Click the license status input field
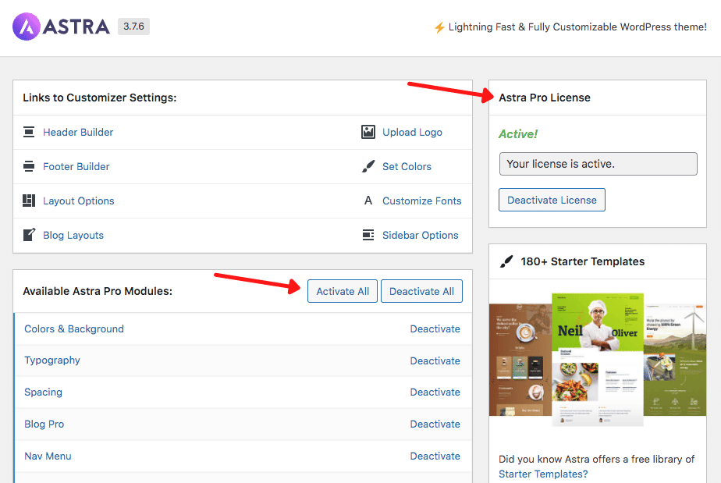 coord(598,164)
